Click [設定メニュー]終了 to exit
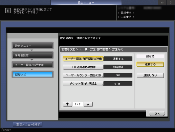This screenshot has height=132, width=175. click(x=28, y=125)
